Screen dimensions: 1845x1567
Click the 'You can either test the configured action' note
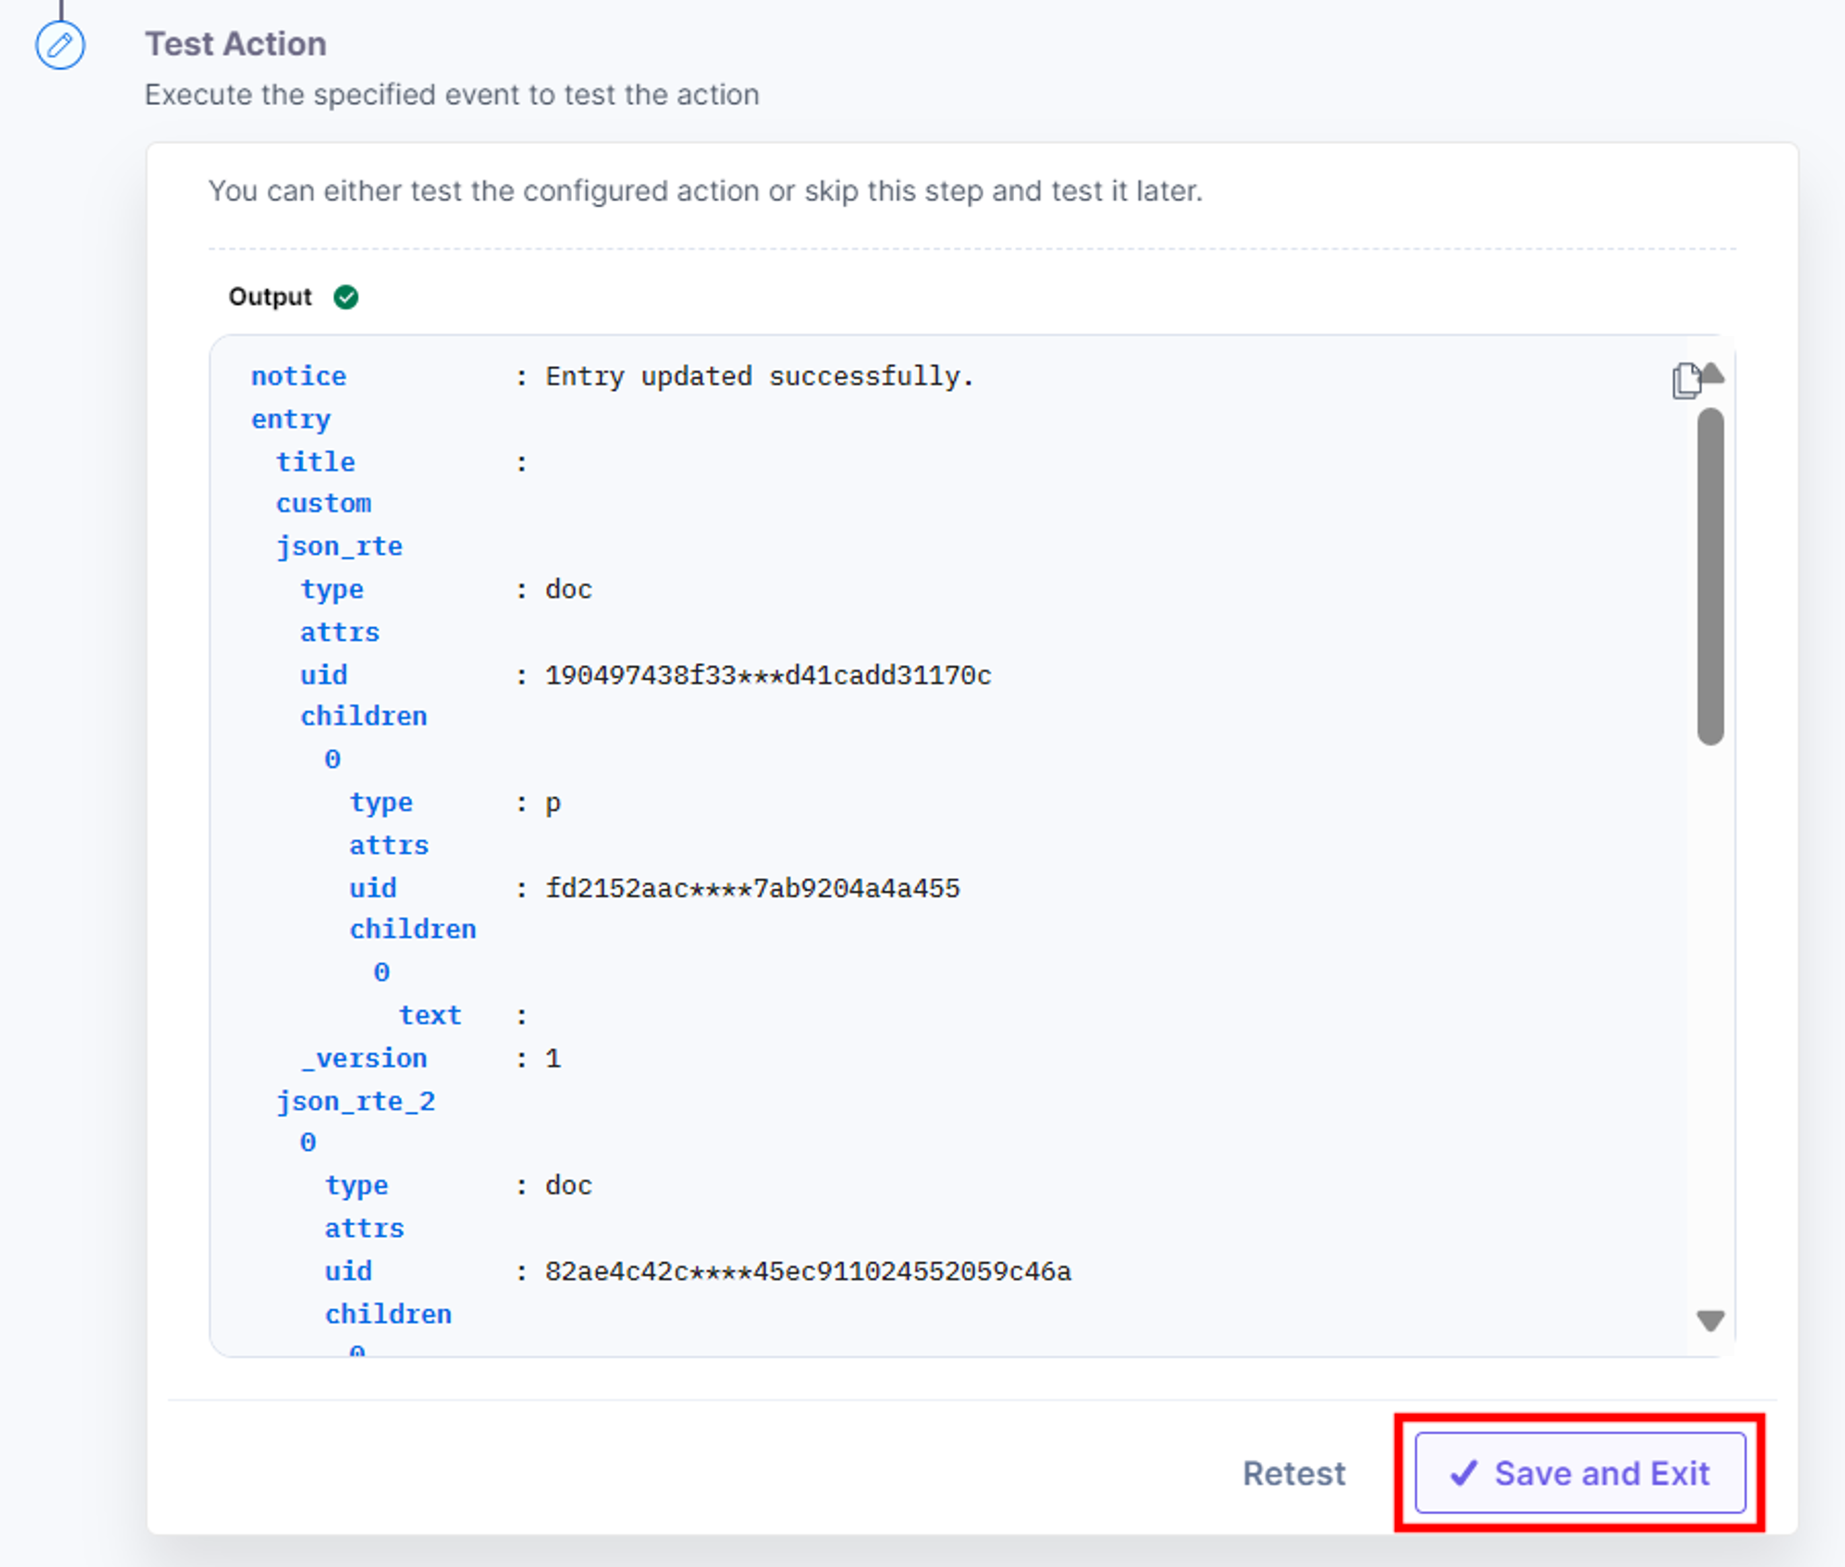click(706, 191)
